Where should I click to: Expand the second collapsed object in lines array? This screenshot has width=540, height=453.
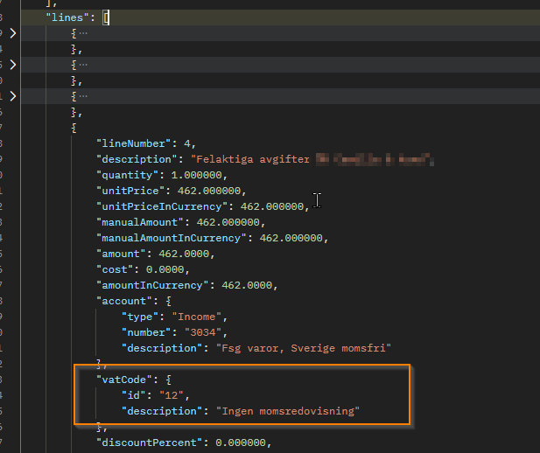[x=13, y=65]
